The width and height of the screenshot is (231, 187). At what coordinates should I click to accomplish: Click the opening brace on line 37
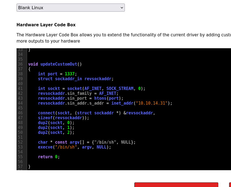29,69
